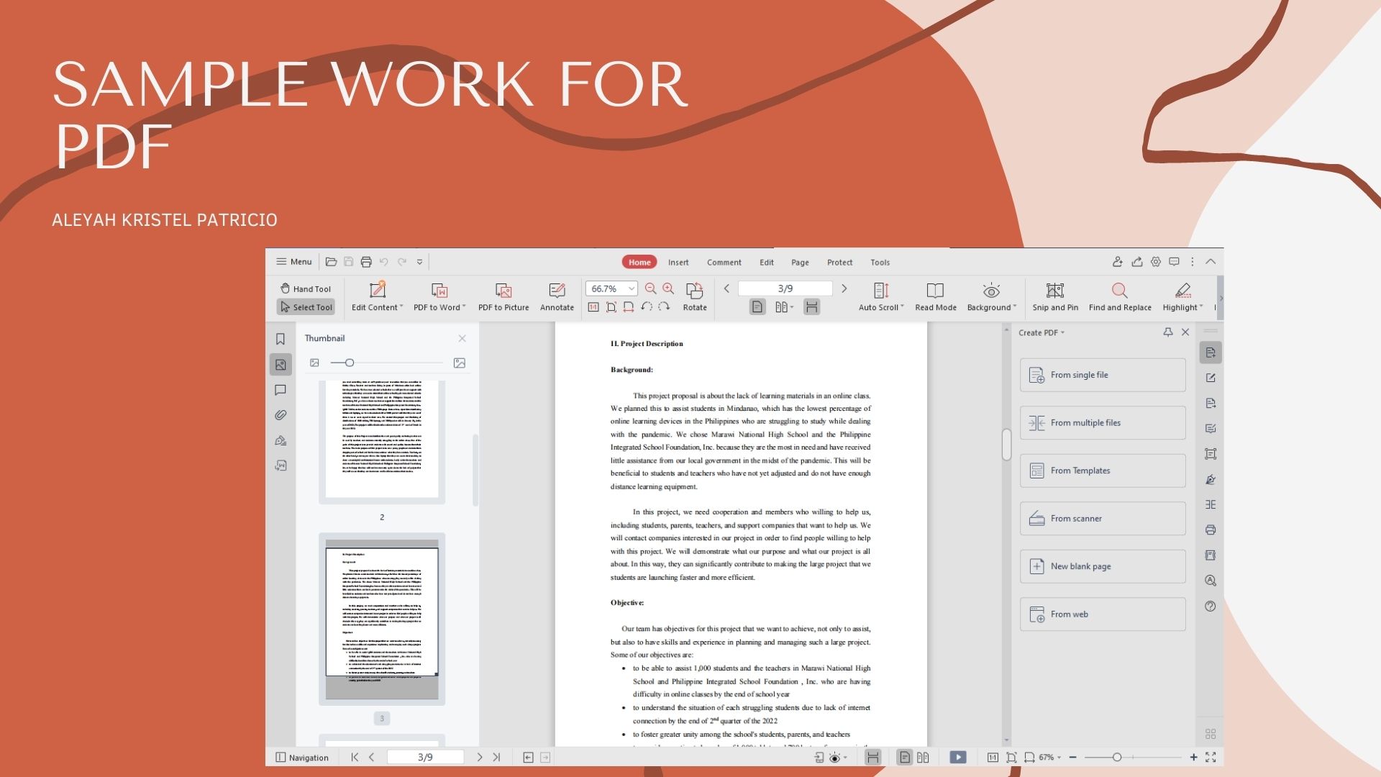
Task: Open PDF to Picture converter
Action: [503, 296]
